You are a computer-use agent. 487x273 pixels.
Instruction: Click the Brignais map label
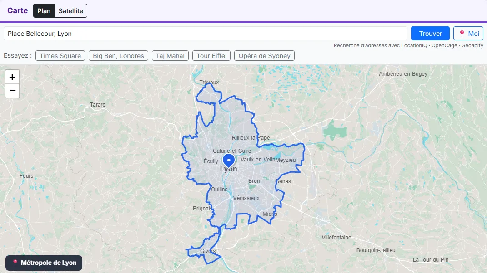click(202, 209)
